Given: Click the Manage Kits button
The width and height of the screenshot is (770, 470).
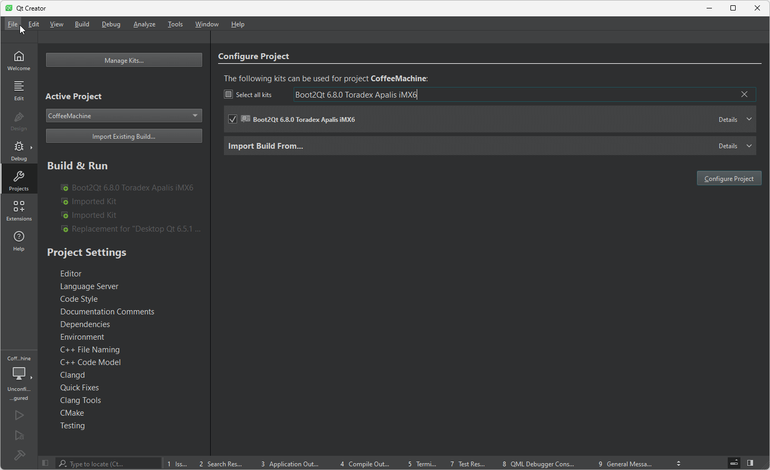Looking at the screenshot, I should [x=124, y=60].
